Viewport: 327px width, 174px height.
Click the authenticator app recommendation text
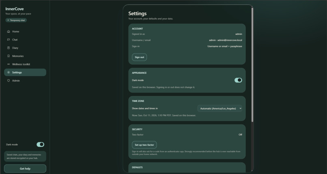(x=186, y=153)
